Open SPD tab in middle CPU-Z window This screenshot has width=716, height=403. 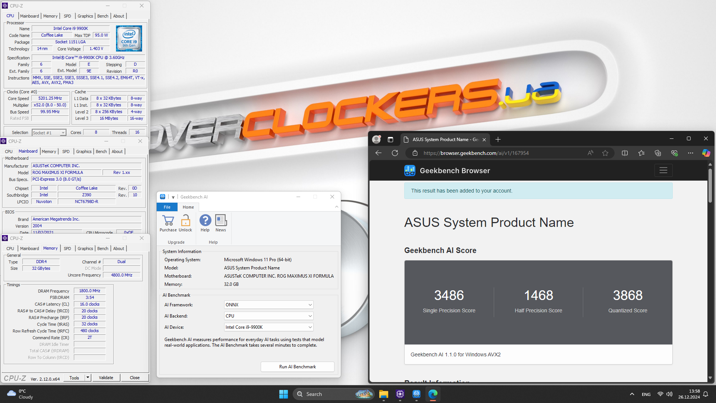pyautogui.click(x=66, y=151)
